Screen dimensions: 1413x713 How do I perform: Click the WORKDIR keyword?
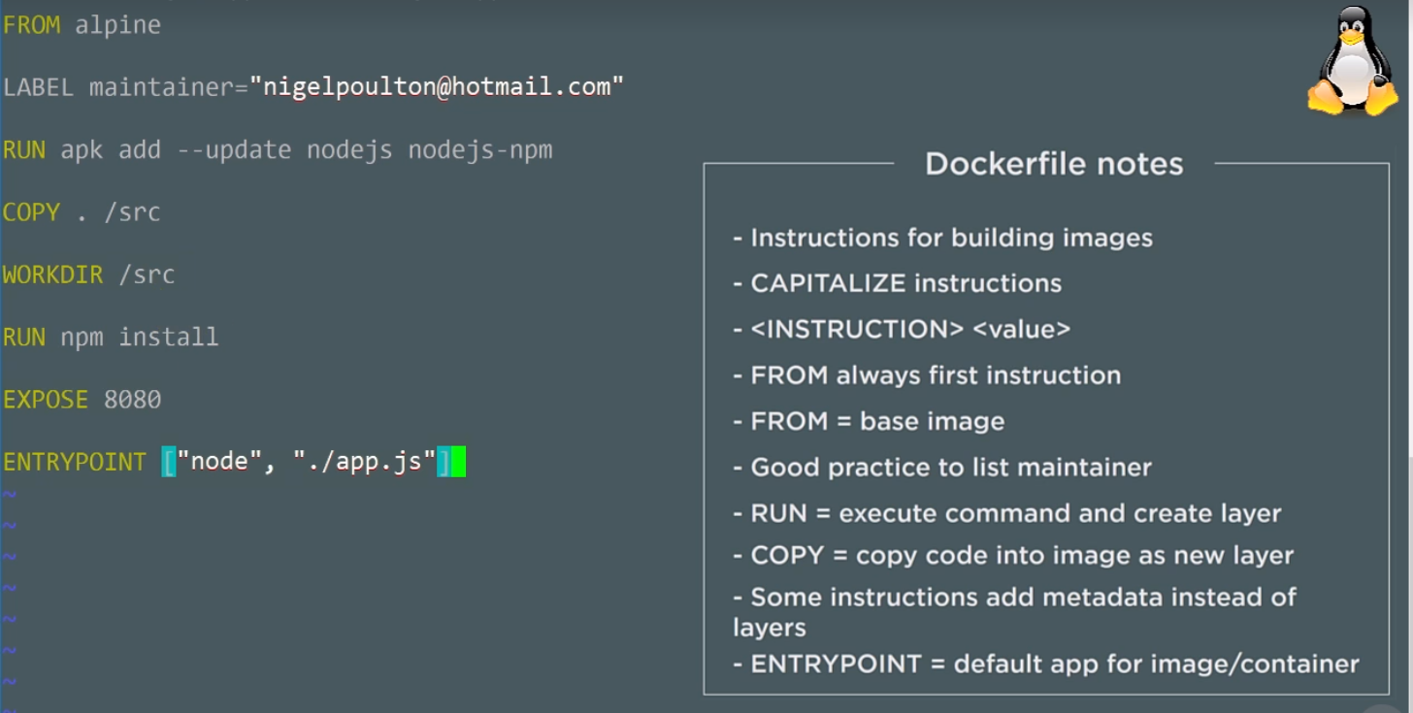[x=52, y=275]
